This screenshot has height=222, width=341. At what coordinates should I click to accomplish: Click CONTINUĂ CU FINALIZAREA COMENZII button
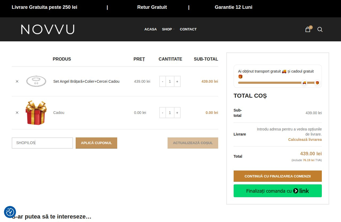coord(278,176)
